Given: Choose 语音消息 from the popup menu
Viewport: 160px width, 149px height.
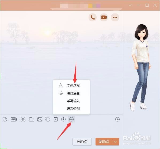Looking at the screenshot, I should [x=71, y=93].
